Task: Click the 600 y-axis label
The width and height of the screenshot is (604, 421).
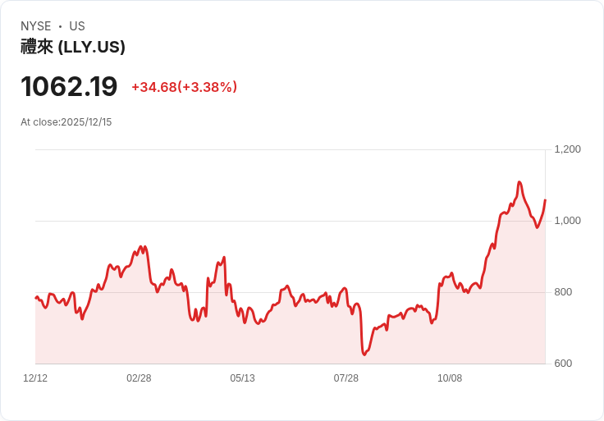Action: pyautogui.click(x=564, y=364)
